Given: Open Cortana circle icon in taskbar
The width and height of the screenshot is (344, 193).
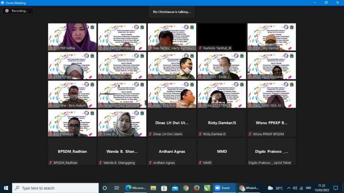Looking at the screenshot, I should coord(104,188).
